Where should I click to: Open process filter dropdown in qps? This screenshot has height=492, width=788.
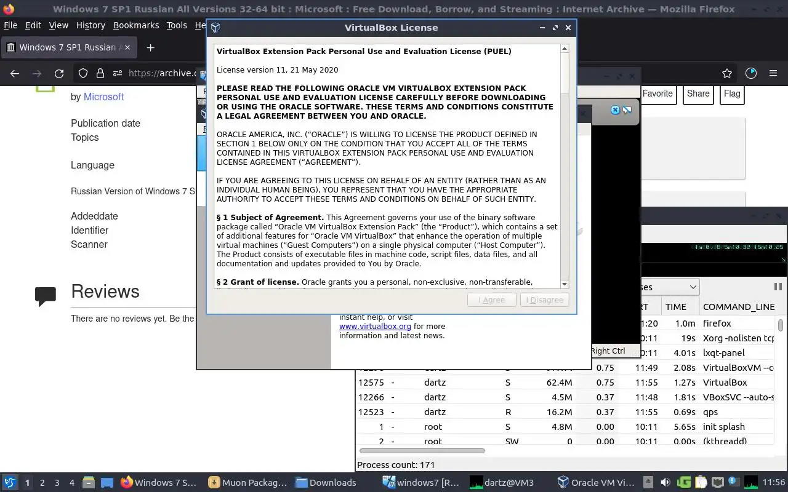tap(669, 287)
